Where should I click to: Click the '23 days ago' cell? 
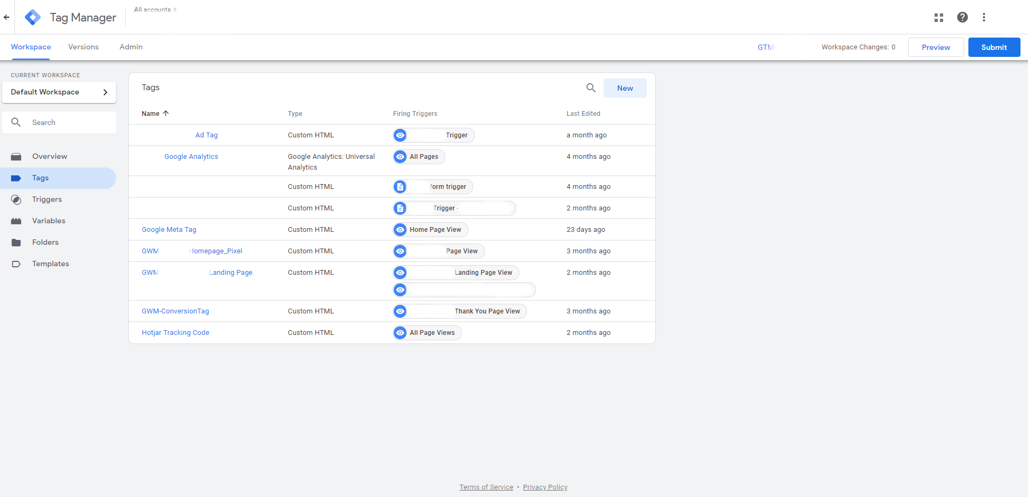tap(586, 230)
